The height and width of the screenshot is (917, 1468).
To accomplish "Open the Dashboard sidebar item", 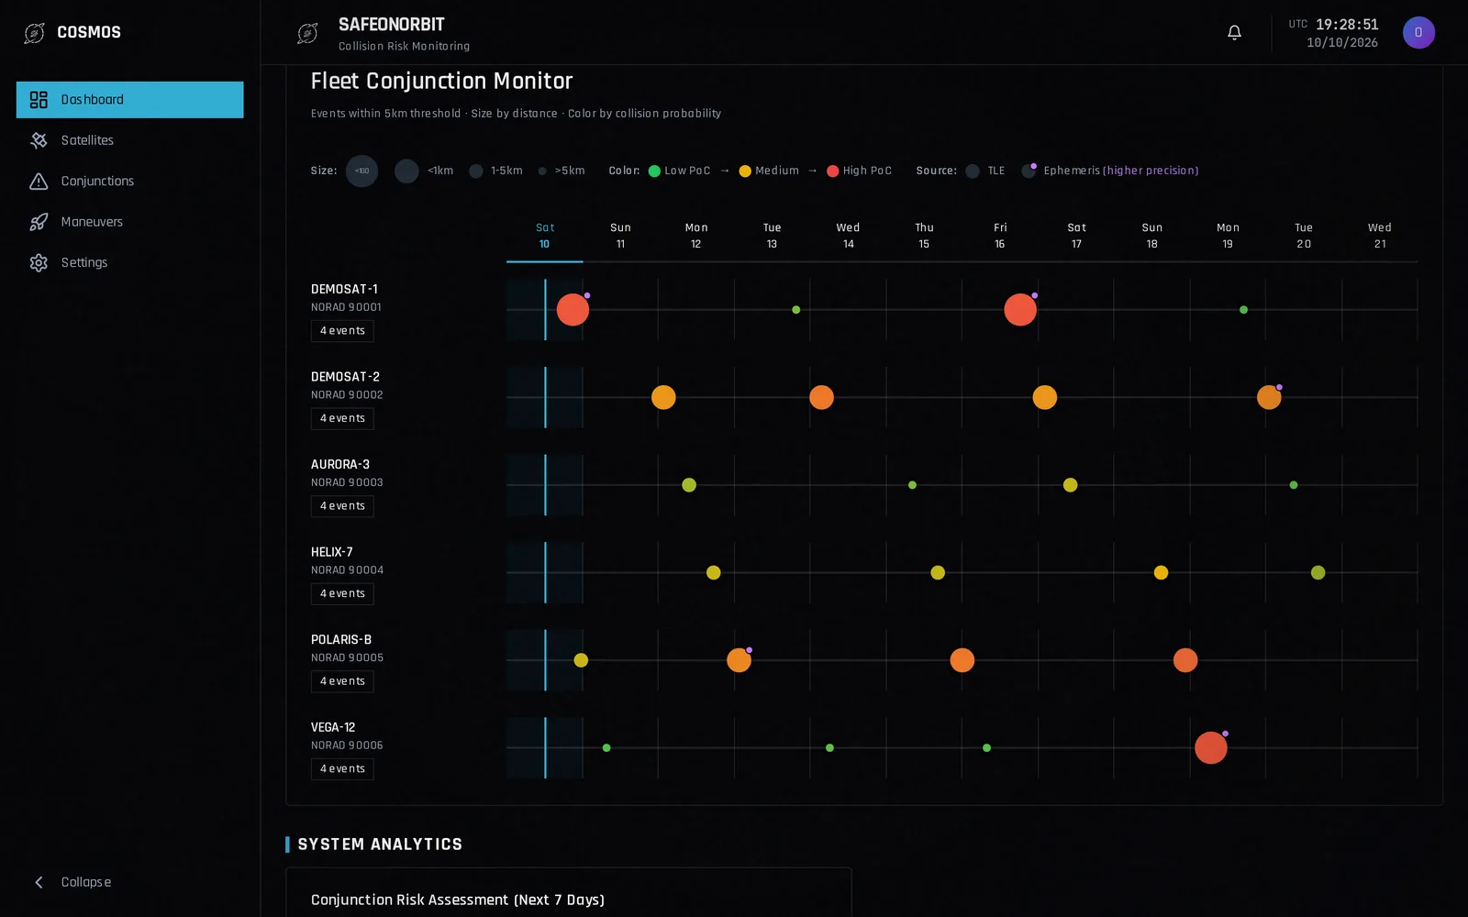I will 129,99.
